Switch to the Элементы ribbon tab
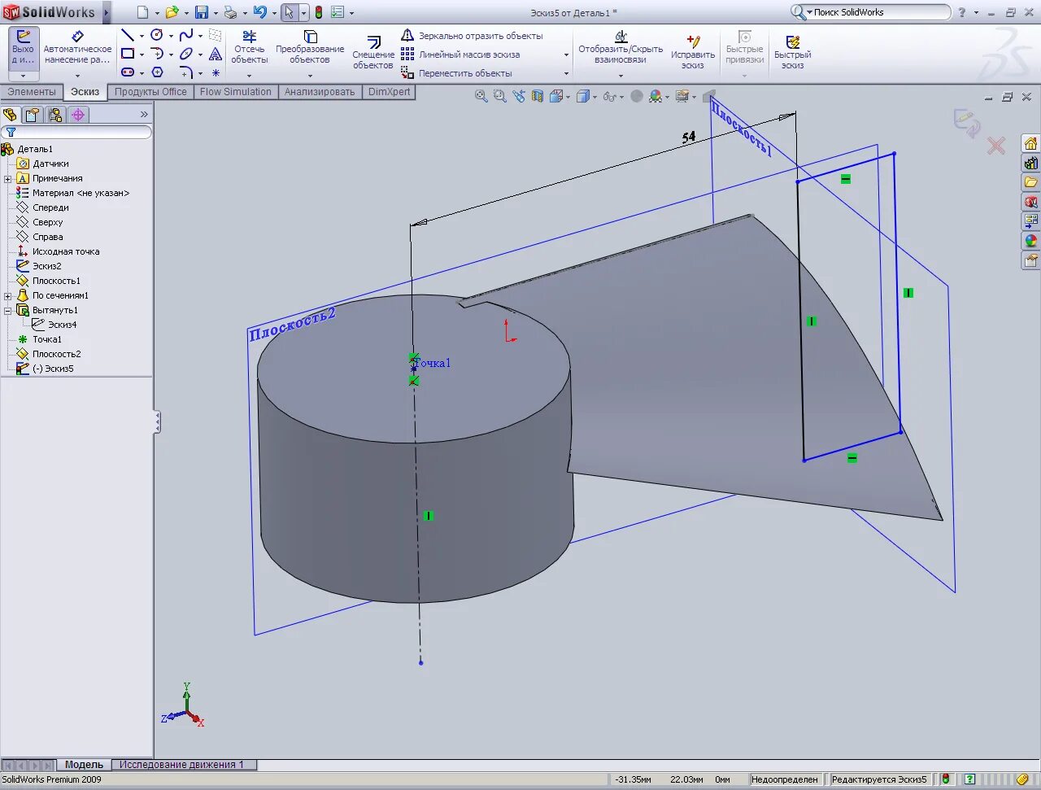Image resolution: width=1041 pixels, height=790 pixels. 33,92
